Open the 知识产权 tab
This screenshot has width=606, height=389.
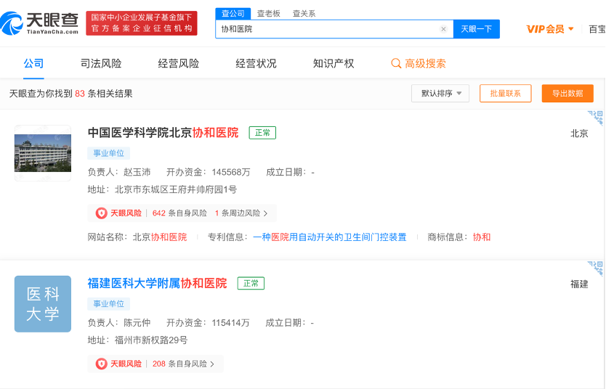point(334,63)
